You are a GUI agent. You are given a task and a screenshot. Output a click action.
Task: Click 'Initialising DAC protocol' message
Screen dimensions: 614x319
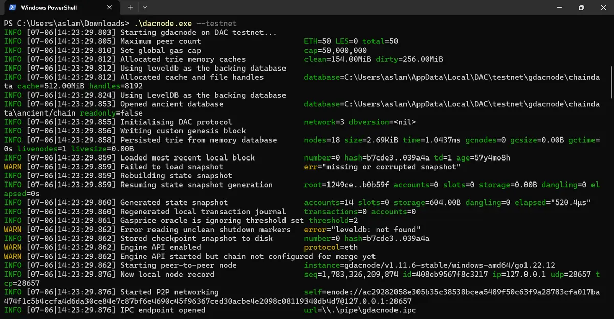click(x=176, y=122)
